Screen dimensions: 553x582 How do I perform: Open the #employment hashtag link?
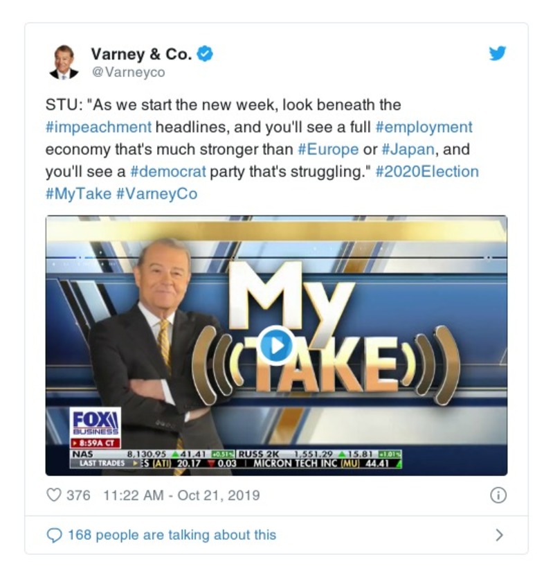point(424,127)
